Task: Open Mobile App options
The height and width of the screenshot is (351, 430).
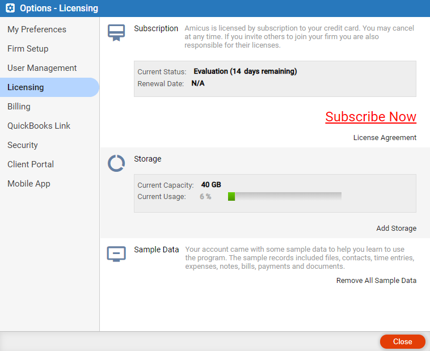Action: click(x=29, y=184)
